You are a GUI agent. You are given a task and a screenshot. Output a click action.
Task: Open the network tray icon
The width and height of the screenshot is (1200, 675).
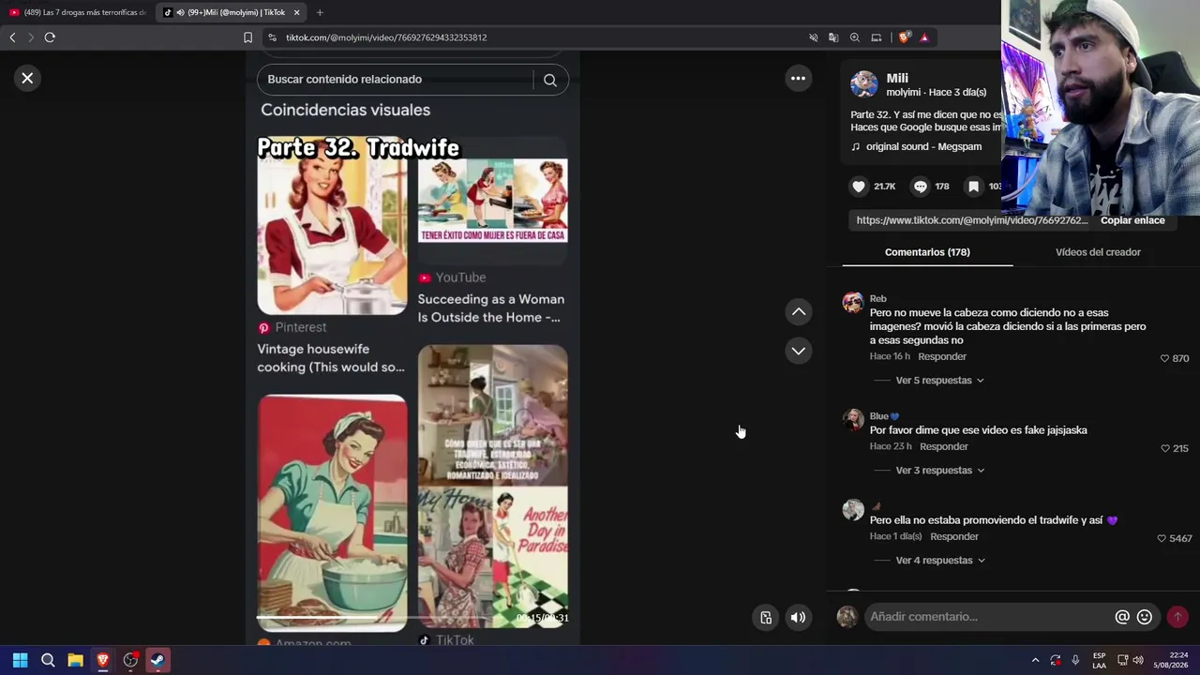click(1122, 660)
